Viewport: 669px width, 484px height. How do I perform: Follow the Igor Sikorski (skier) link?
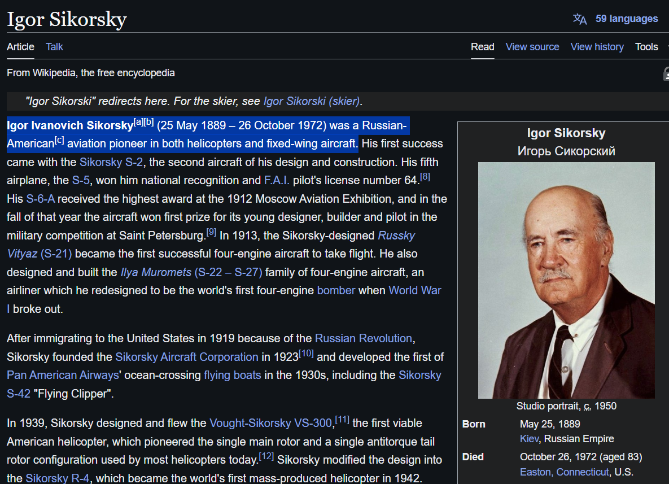click(x=312, y=101)
